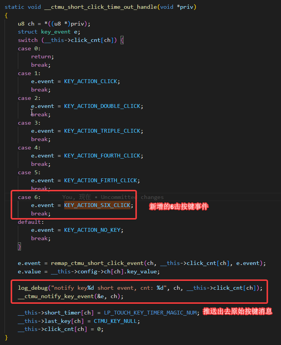The width and height of the screenshot is (281, 345).
Task: Click the KEY_ACTION_NO_KEY constant
Action: (92, 230)
